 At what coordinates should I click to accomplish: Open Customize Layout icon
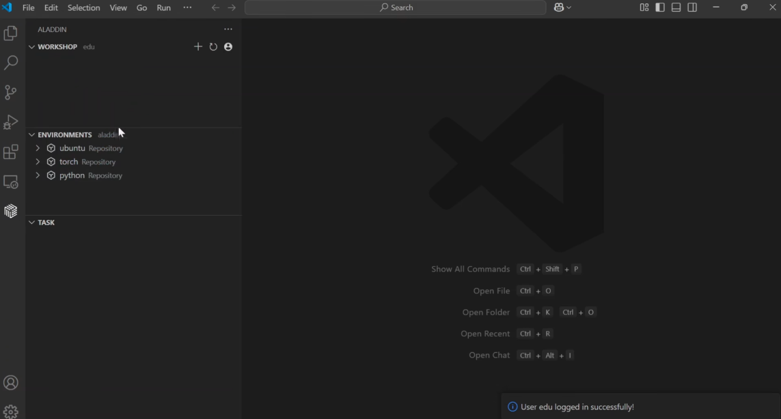644,8
